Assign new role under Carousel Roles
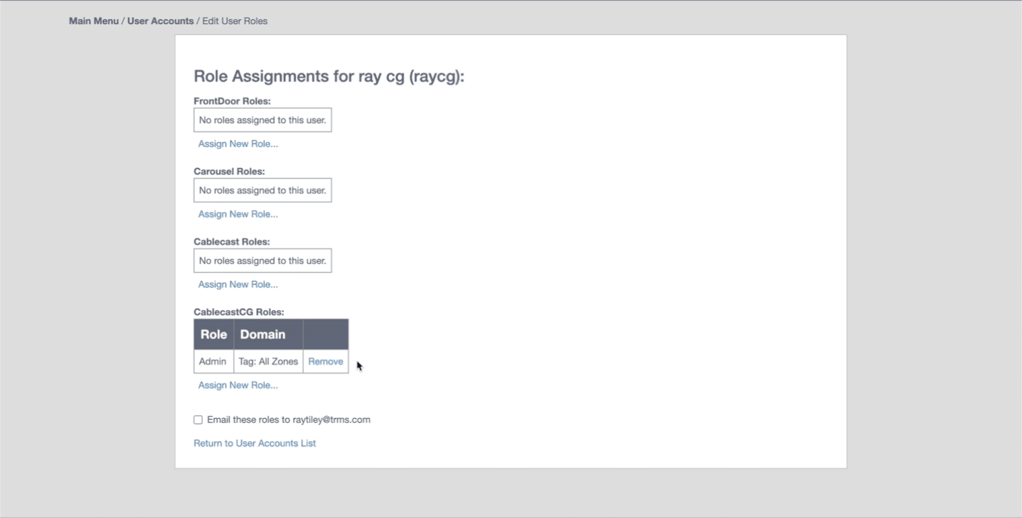Screen dimensions: 1022x518 pyautogui.click(x=238, y=214)
